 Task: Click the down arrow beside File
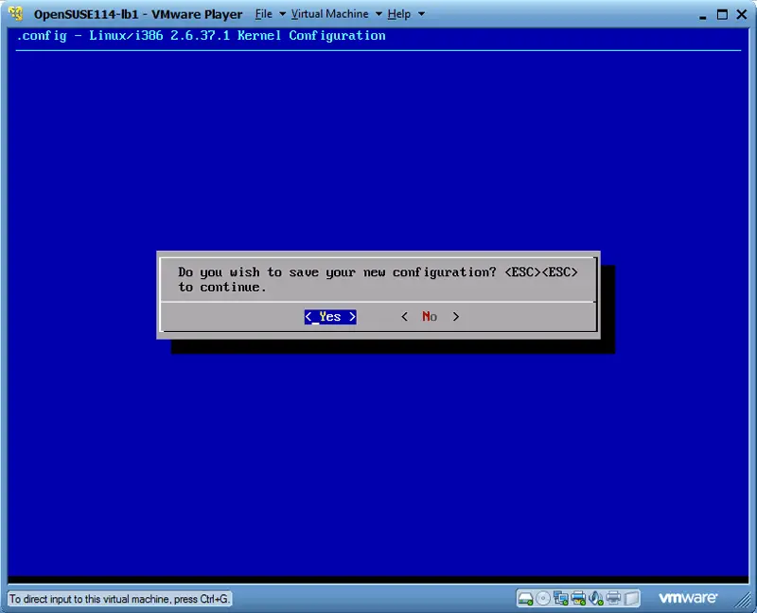coord(282,14)
